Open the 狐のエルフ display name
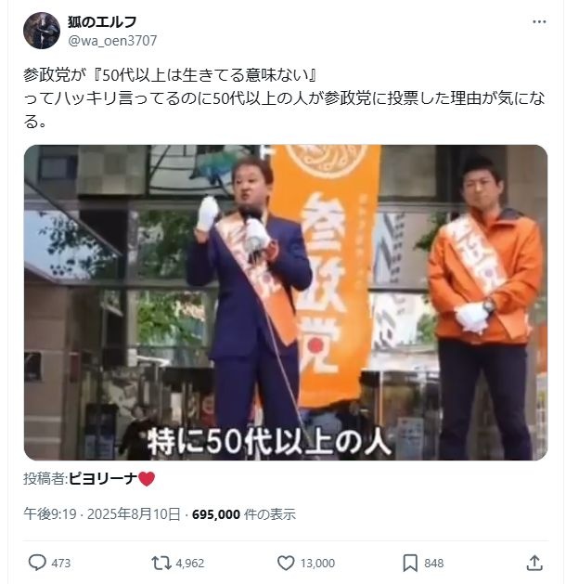566x584 pixels. point(102,22)
